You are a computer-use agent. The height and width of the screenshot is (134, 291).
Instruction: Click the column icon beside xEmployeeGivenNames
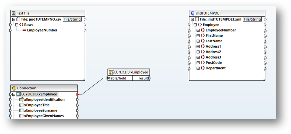[22, 116]
